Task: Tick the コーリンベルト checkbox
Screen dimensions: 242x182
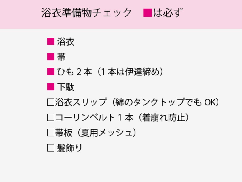Action: (50, 118)
